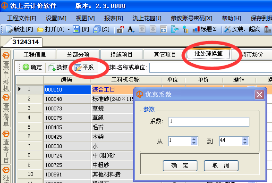Decrease the 到 value with down arrow
272x183 pixels.
pos(245,143)
